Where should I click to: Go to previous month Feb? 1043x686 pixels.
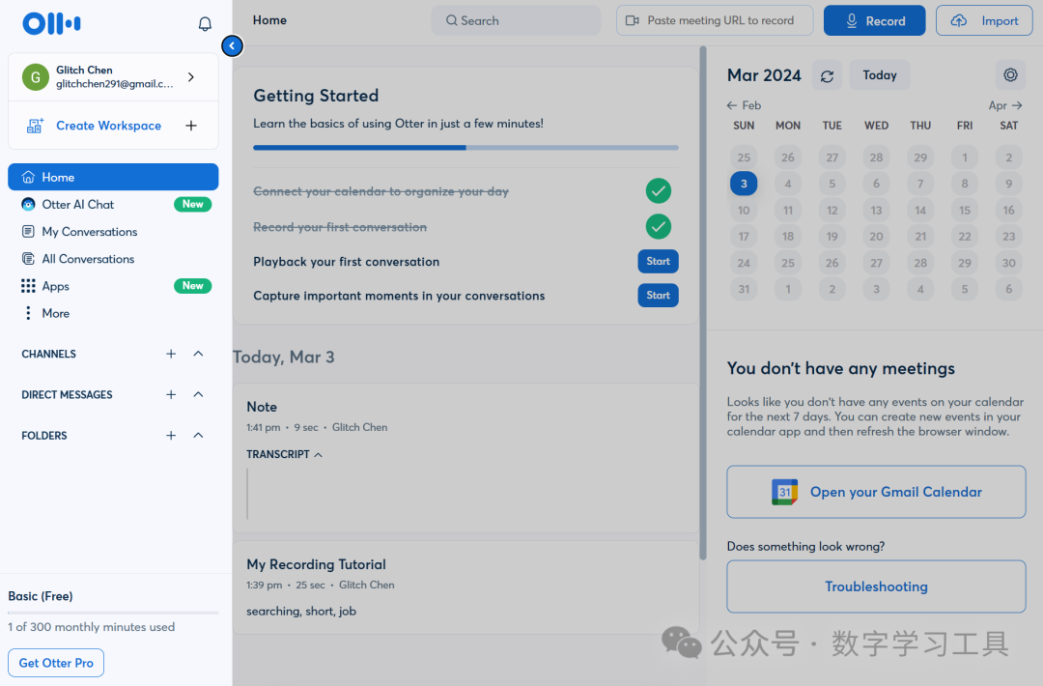[744, 105]
